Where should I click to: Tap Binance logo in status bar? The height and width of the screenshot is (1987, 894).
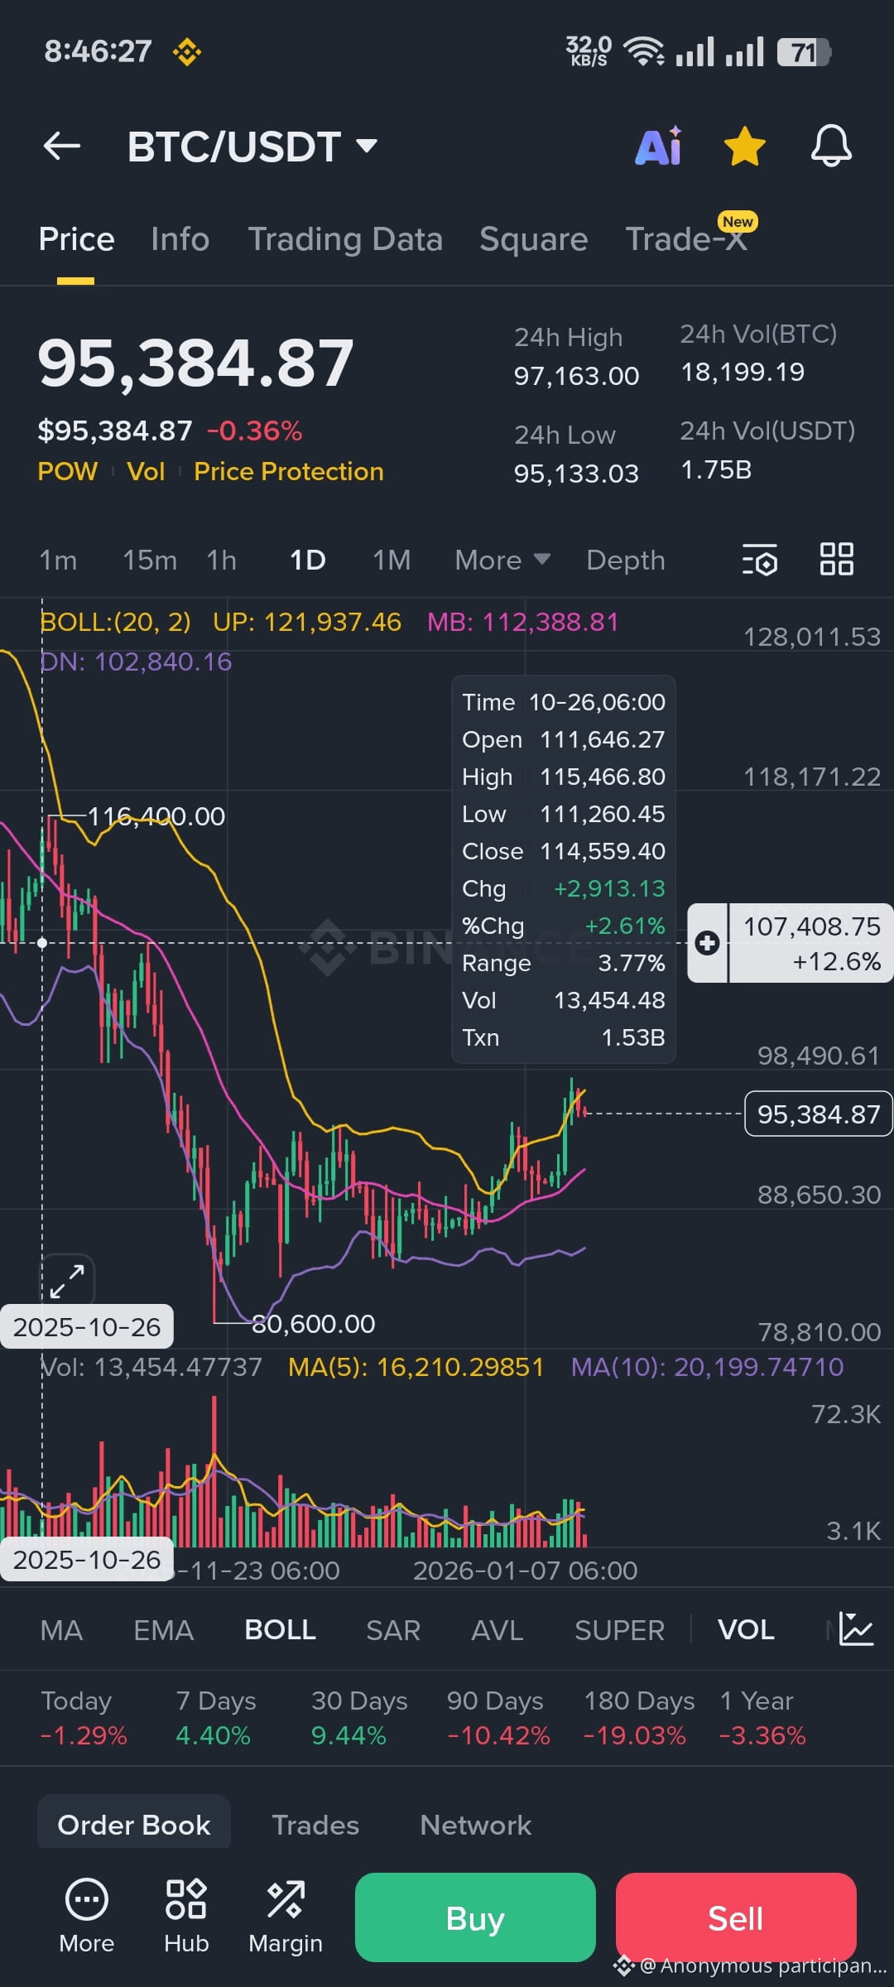187,52
